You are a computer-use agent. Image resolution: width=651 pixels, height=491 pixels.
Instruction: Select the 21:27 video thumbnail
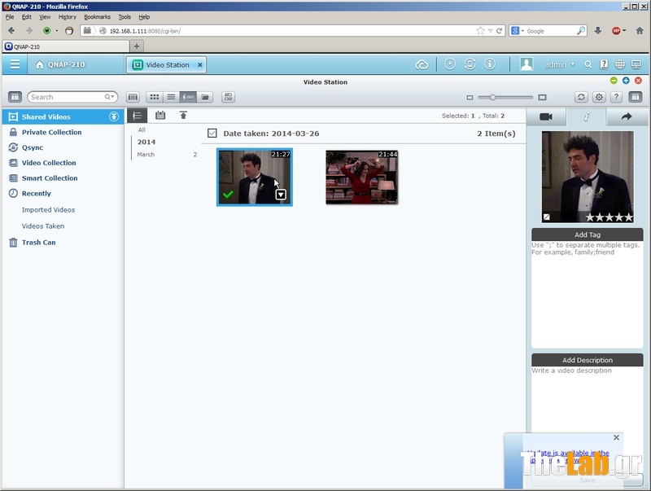[255, 177]
